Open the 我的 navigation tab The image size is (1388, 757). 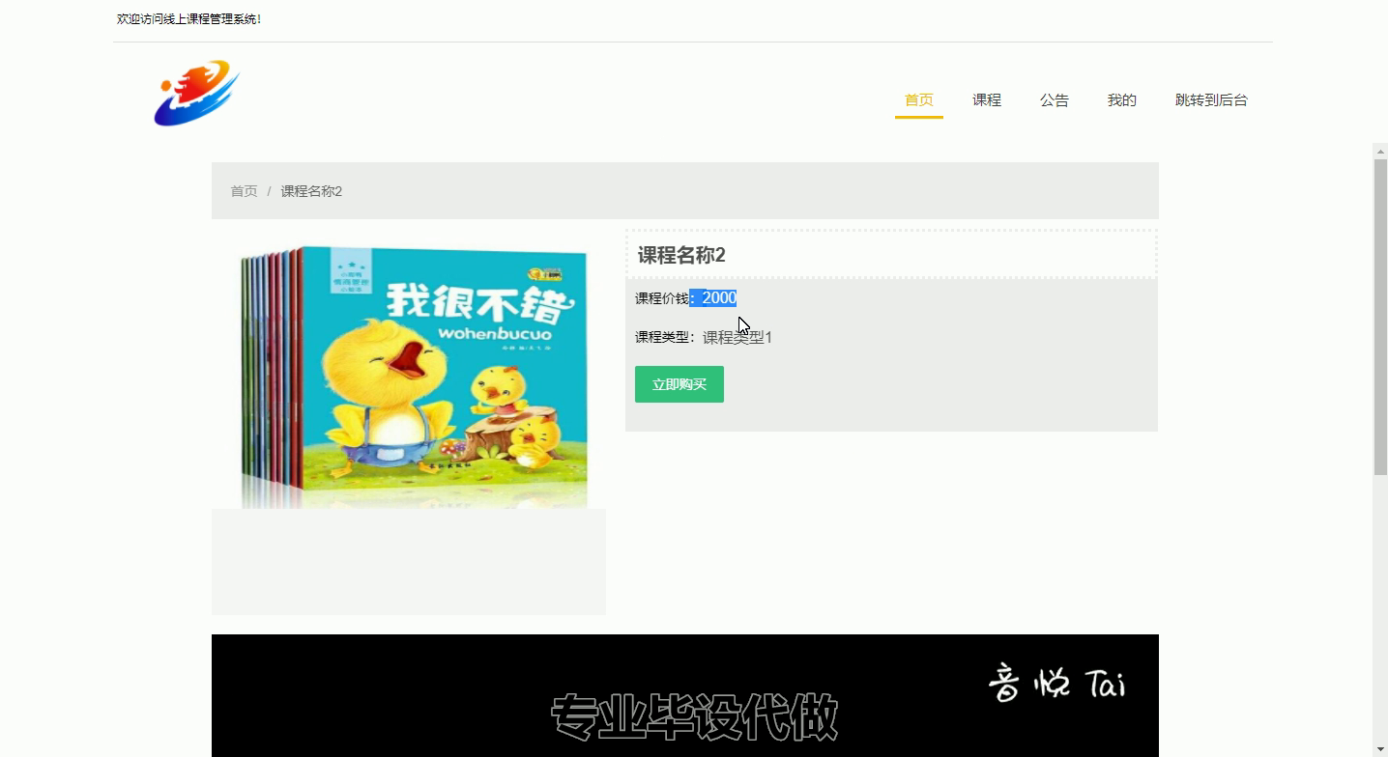tap(1121, 100)
